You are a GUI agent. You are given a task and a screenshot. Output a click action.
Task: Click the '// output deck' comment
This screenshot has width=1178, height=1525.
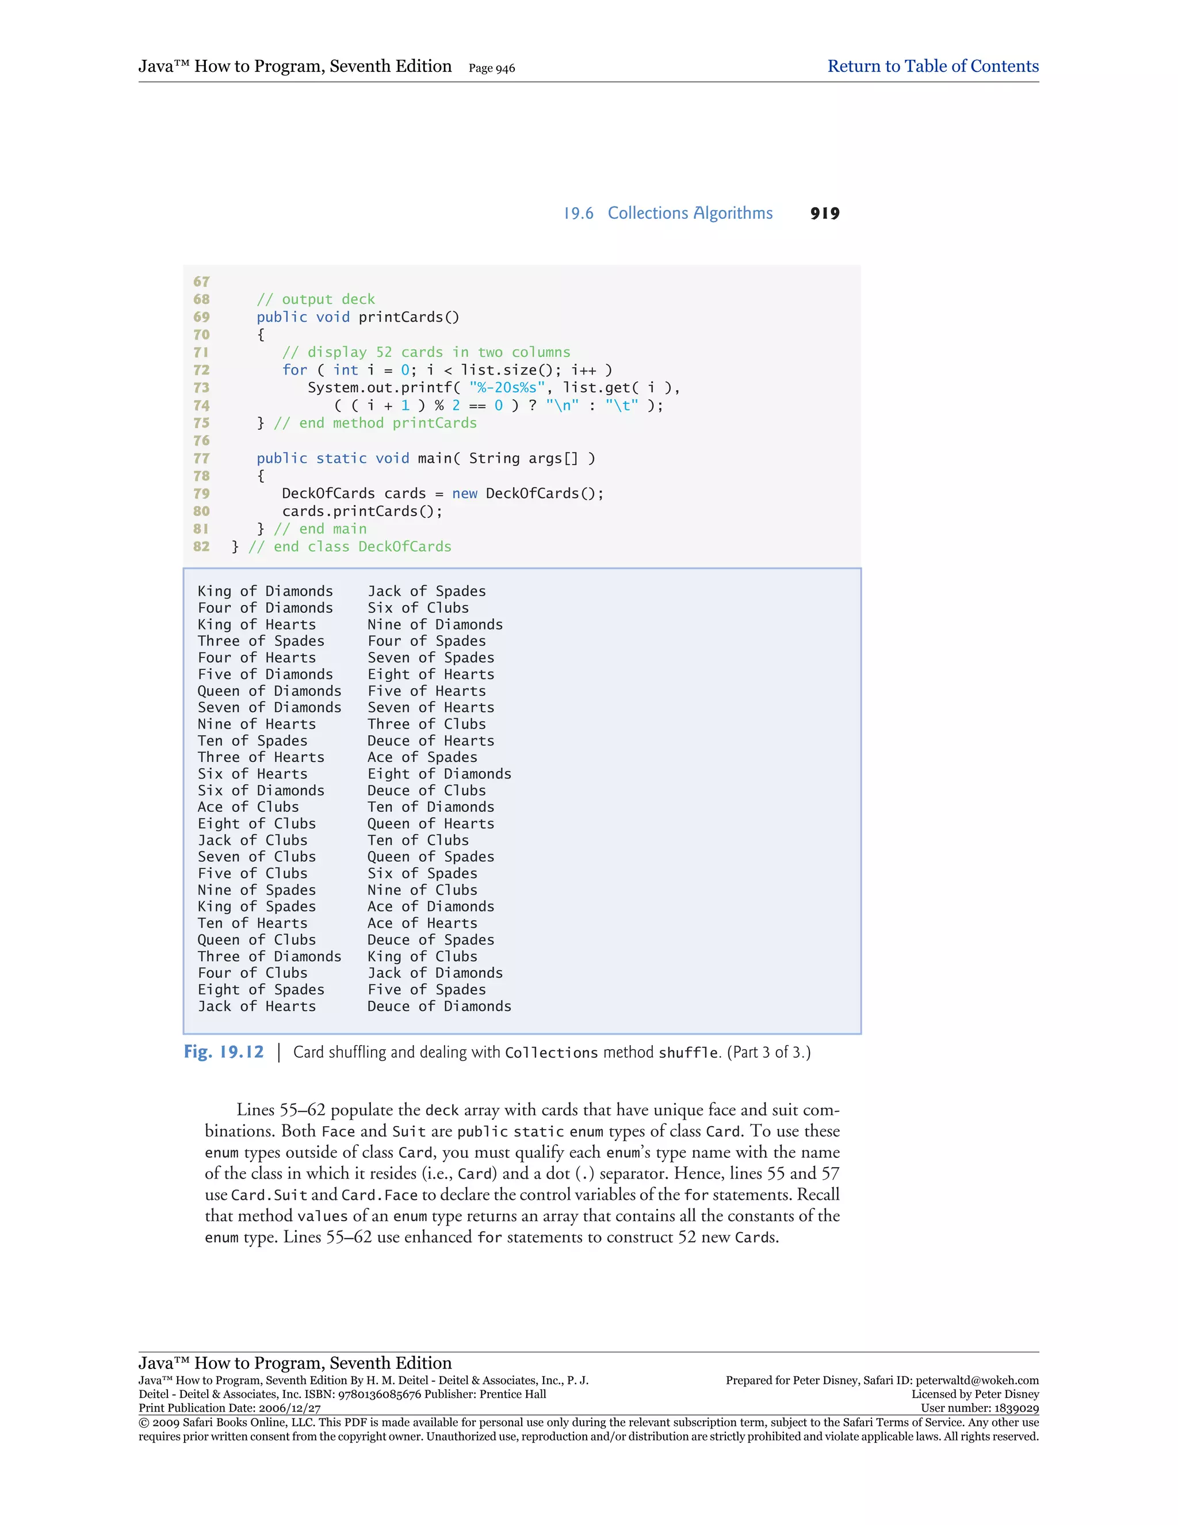tap(315, 300)
